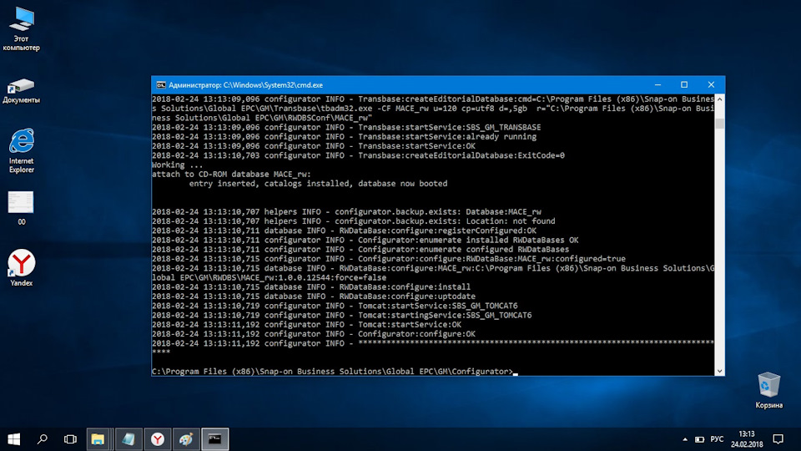The image size is (801, 451).
Task: Show hidden tray icons arrow
Action: tap(684, 439)
